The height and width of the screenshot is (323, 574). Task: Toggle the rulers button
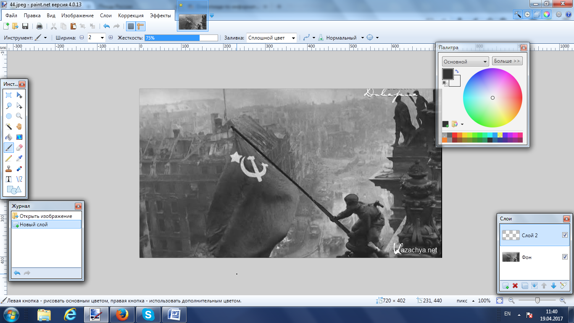click(x=140, y=26)
